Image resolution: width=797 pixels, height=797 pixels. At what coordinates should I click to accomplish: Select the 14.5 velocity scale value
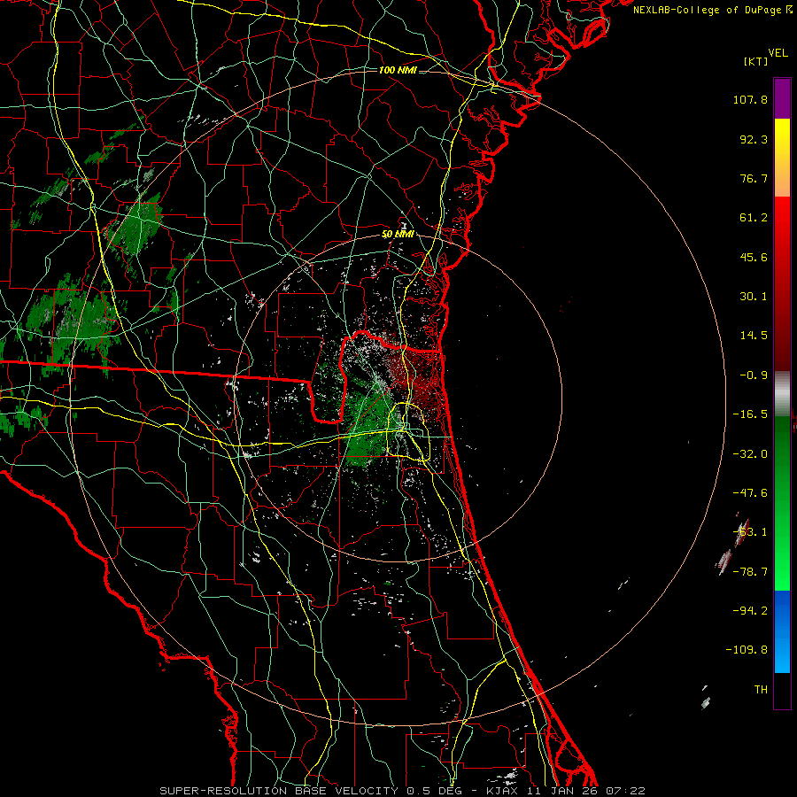point(754,336)
